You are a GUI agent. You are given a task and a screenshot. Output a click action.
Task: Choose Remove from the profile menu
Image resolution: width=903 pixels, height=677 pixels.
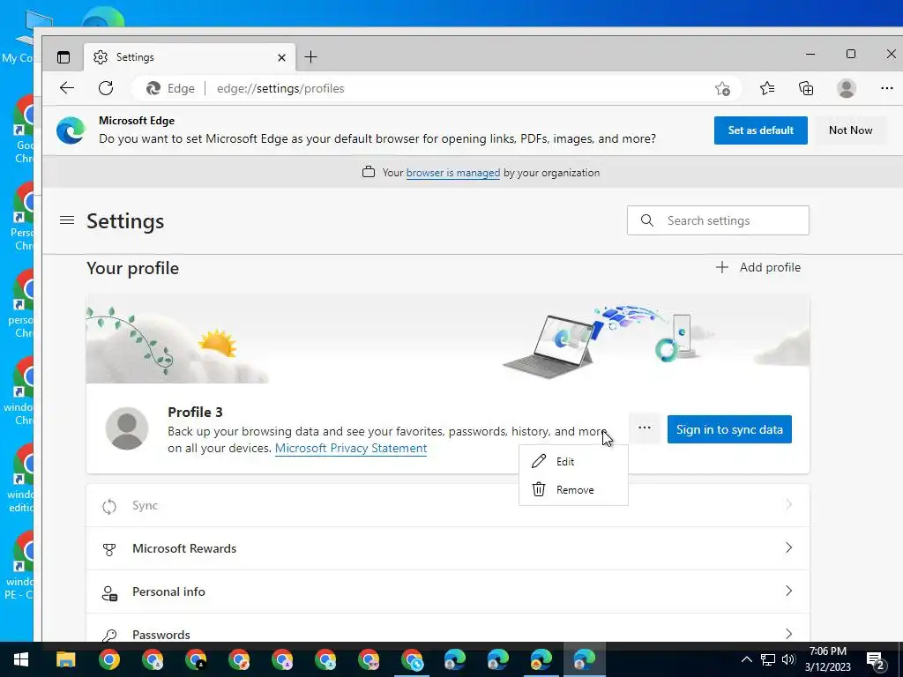[x=573, y=489]
